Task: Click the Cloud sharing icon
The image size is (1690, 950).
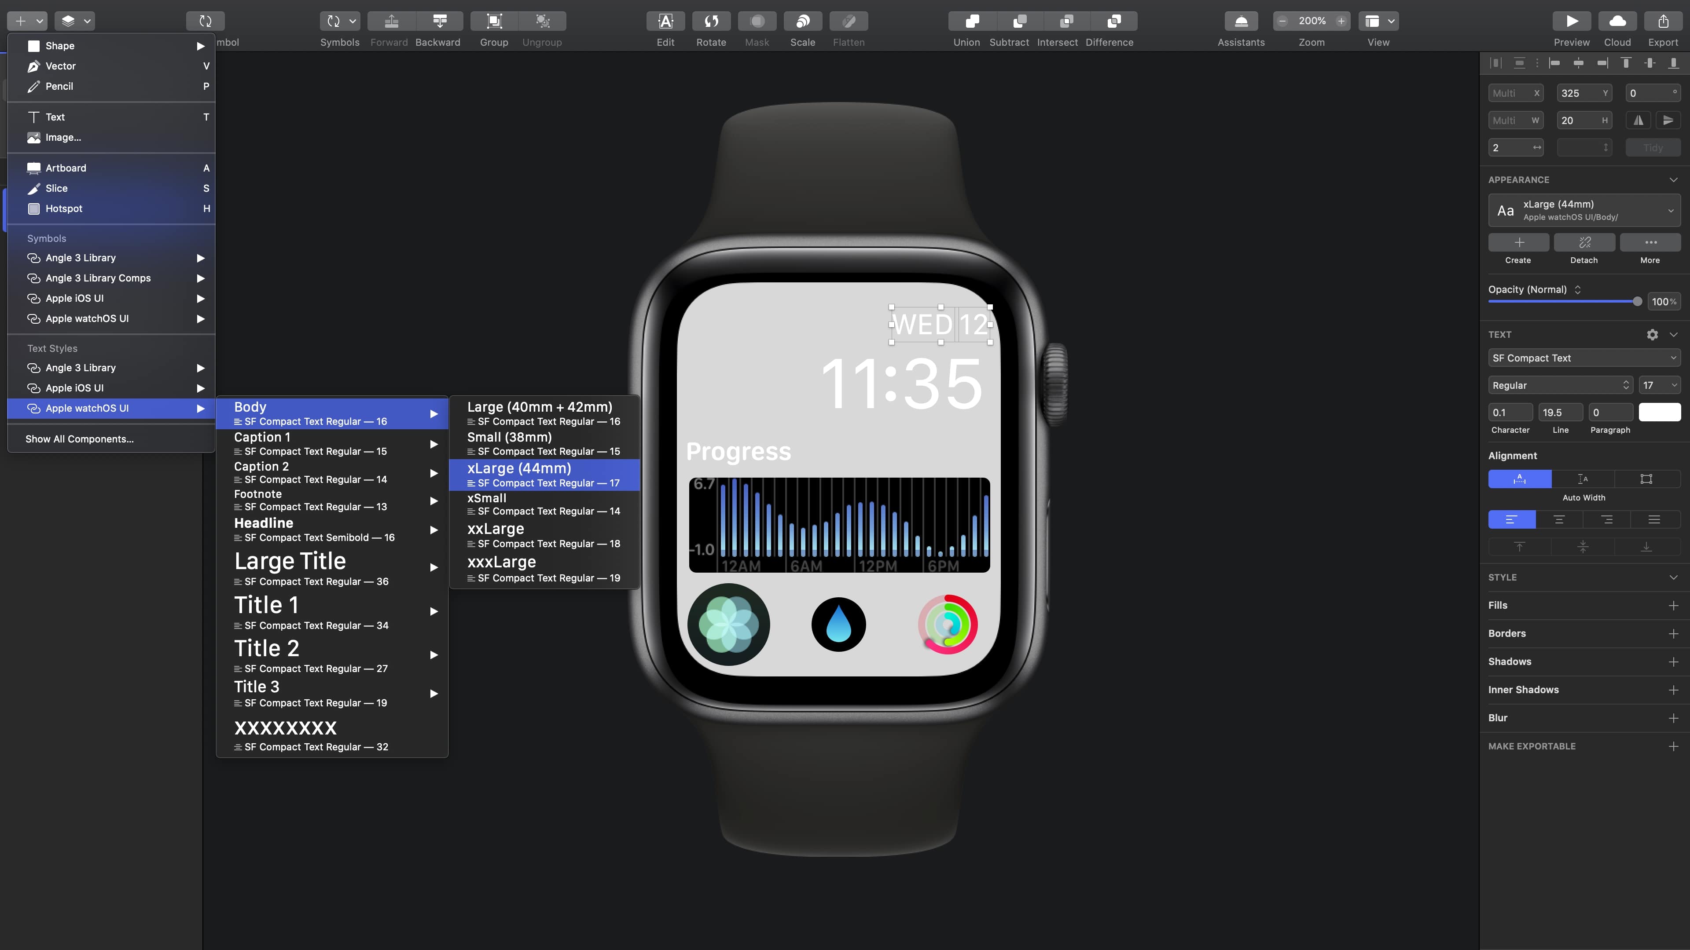Action: [x=1617, y=21]
